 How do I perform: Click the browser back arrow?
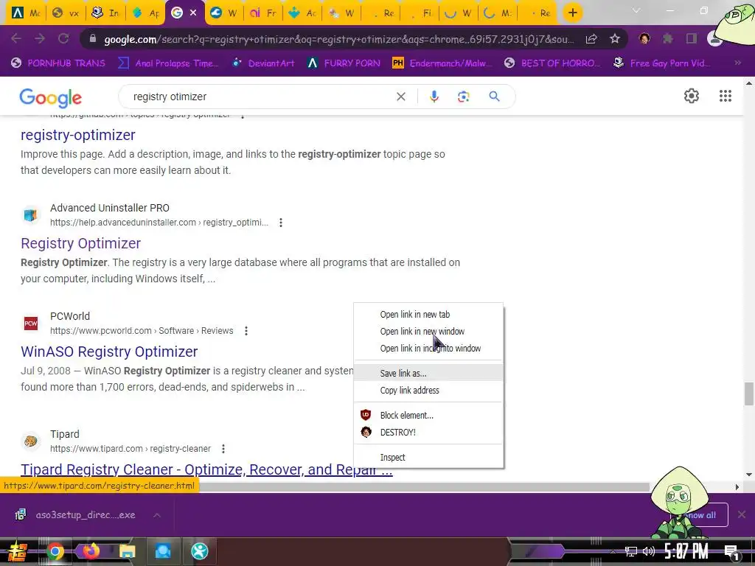click(x=16, y=38)
